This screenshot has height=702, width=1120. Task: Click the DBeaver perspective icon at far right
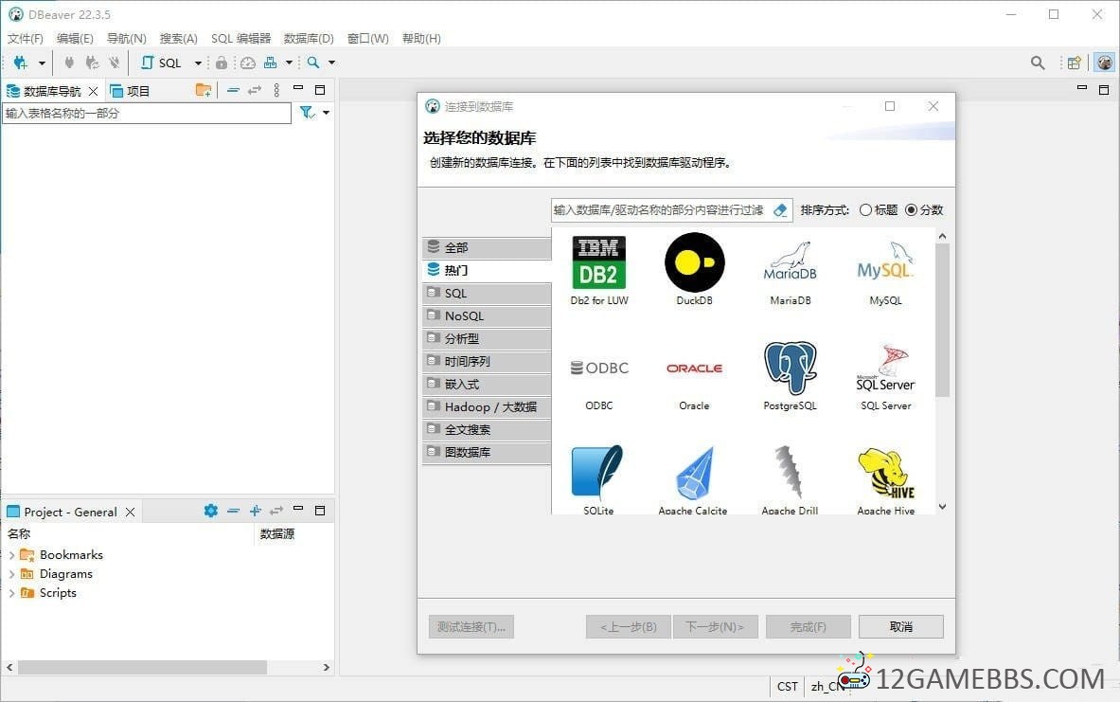pos(1104,63)
